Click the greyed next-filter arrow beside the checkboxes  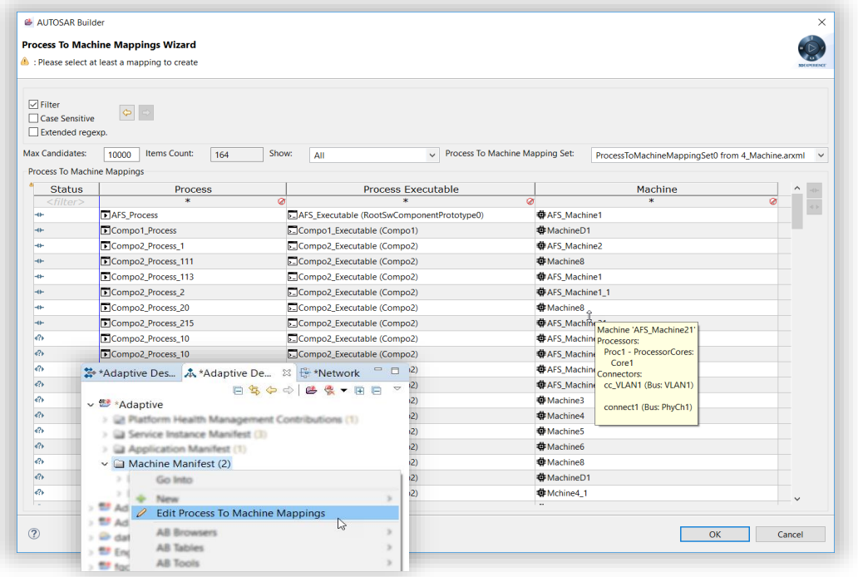point(146,113)
